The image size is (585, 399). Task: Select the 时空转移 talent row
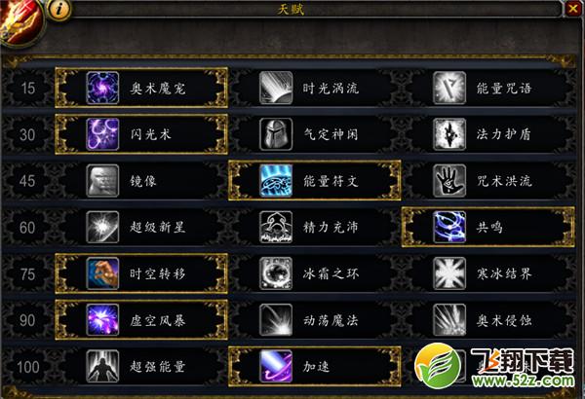[x=141, y=273]
